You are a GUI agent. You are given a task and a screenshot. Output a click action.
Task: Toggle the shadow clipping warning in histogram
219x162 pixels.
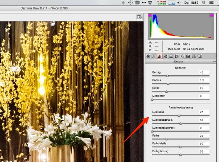[150, 15]
